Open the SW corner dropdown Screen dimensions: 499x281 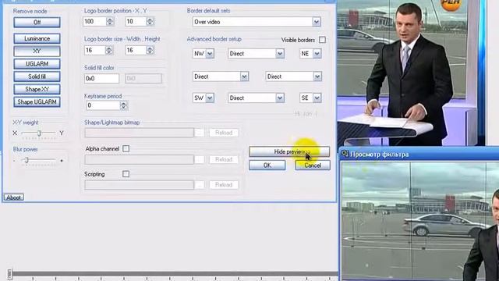[203, 98]
